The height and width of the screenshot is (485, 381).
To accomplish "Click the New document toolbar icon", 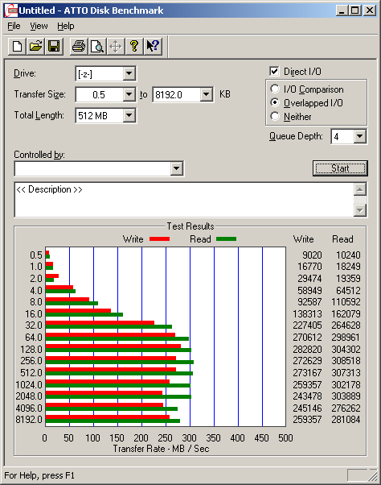I will 17,47.
